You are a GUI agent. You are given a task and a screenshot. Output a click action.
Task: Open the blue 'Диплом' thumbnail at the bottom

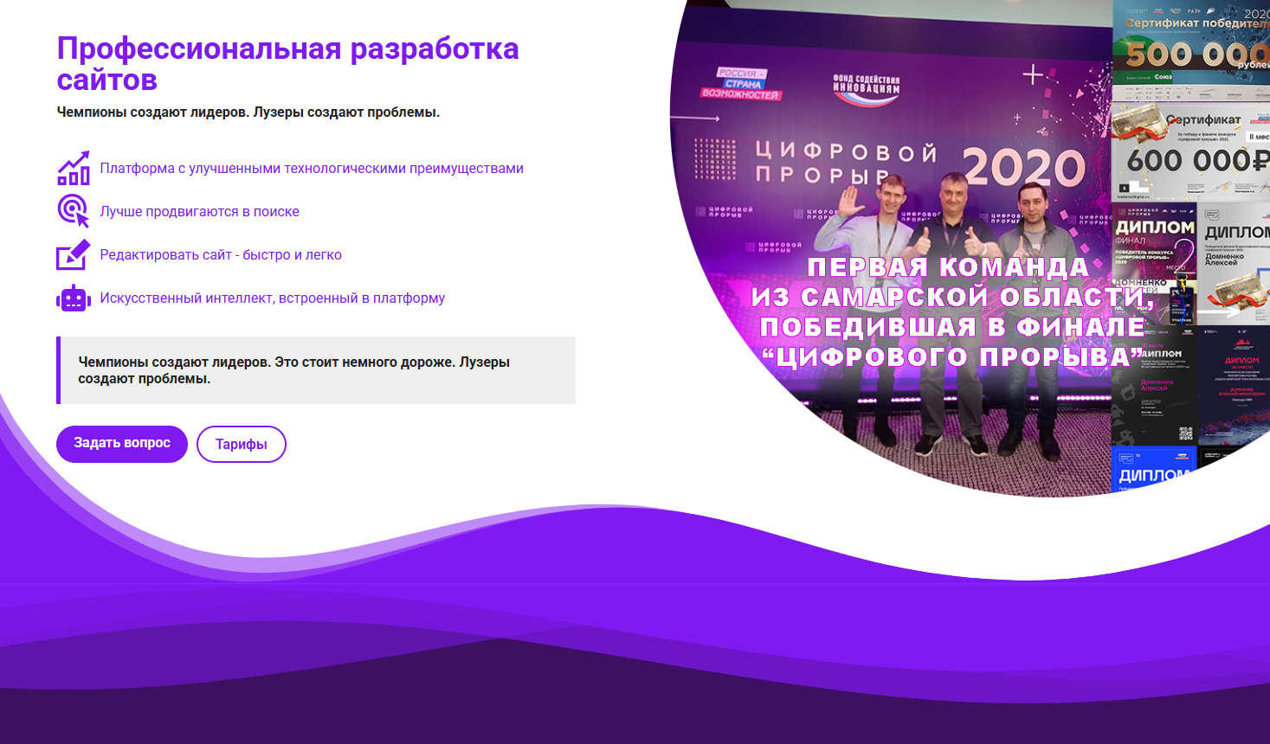click(x=1154, y=470)
